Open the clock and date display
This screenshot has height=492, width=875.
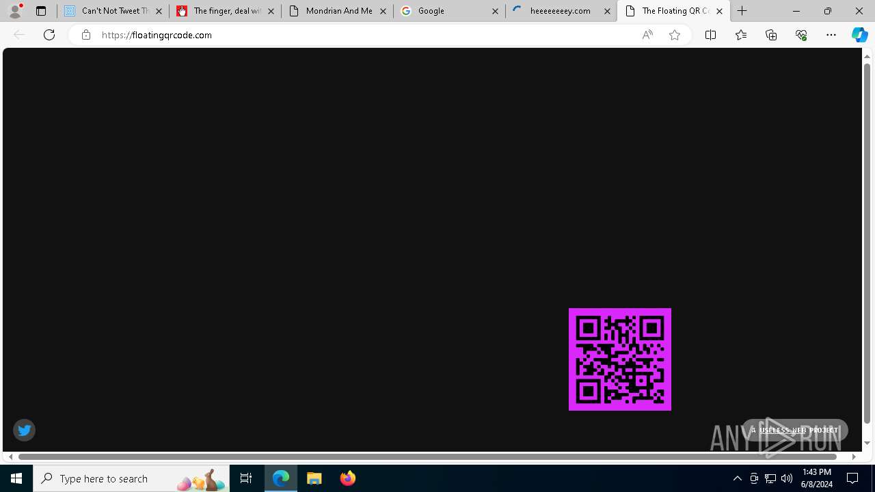tap(817, 478)
